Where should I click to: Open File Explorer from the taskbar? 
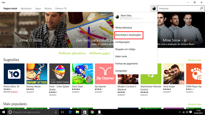(77, 112)
